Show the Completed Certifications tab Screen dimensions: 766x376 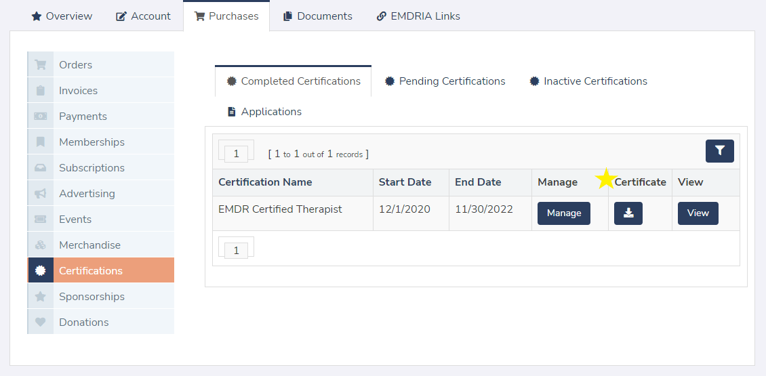click(293, 81)
